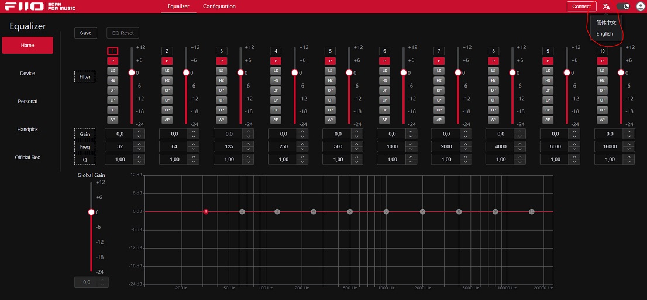Open the Official Rec sidebar section
The image size is (647, 300).
tap(27, 157)
